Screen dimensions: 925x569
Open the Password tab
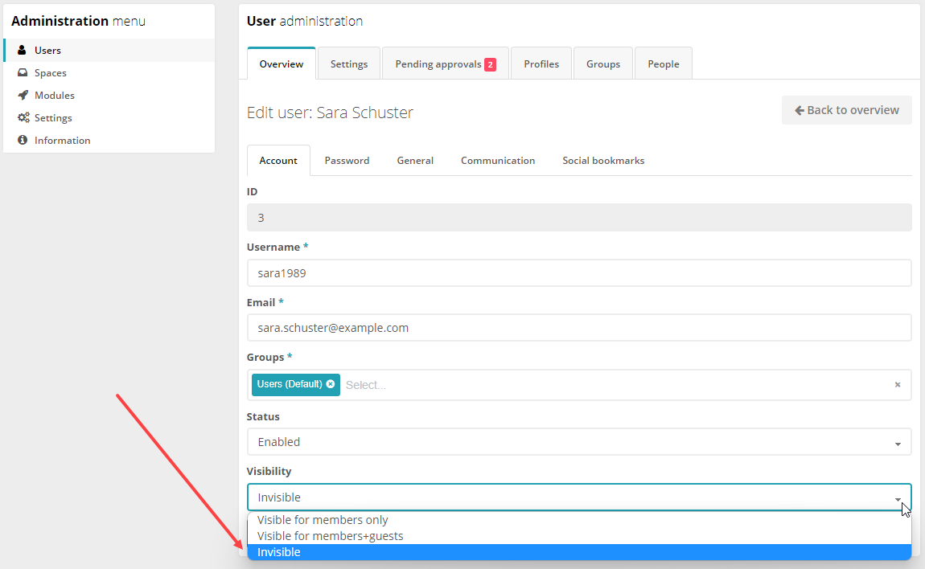tap(347, 160)
